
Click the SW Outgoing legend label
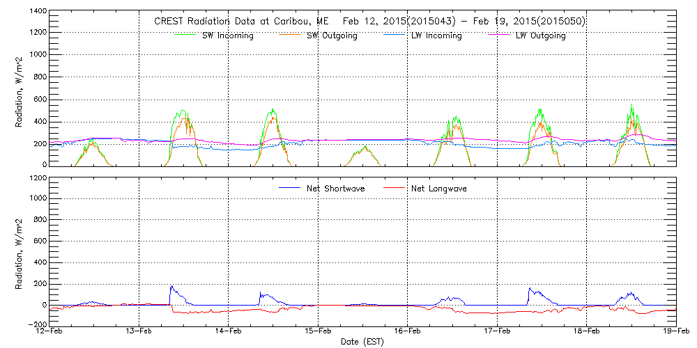coord(332,36)
